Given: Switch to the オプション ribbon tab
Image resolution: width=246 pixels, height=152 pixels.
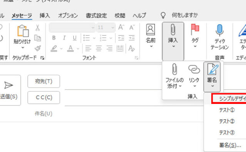Looking at the screenshot, I should 68,15.
